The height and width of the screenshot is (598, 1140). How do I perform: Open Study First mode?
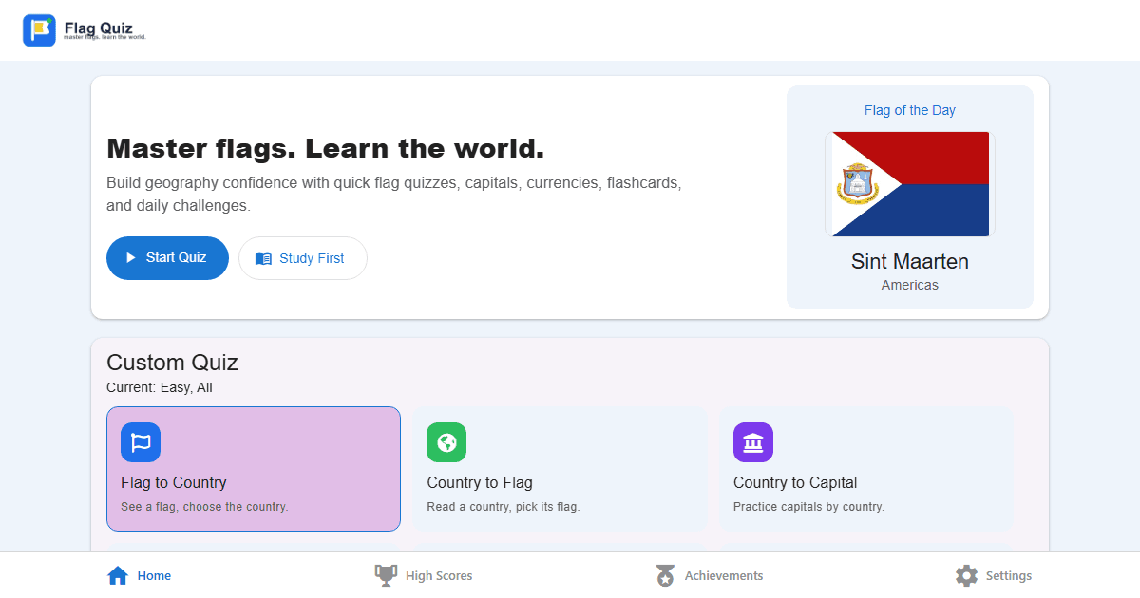pyautogui.click(x=303, y=258)
